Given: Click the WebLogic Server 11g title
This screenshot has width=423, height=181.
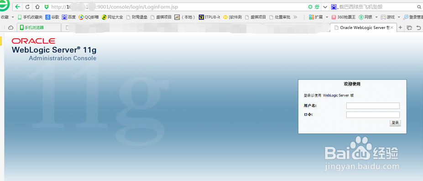Looking at the screenshot, I should click(54, 50).
